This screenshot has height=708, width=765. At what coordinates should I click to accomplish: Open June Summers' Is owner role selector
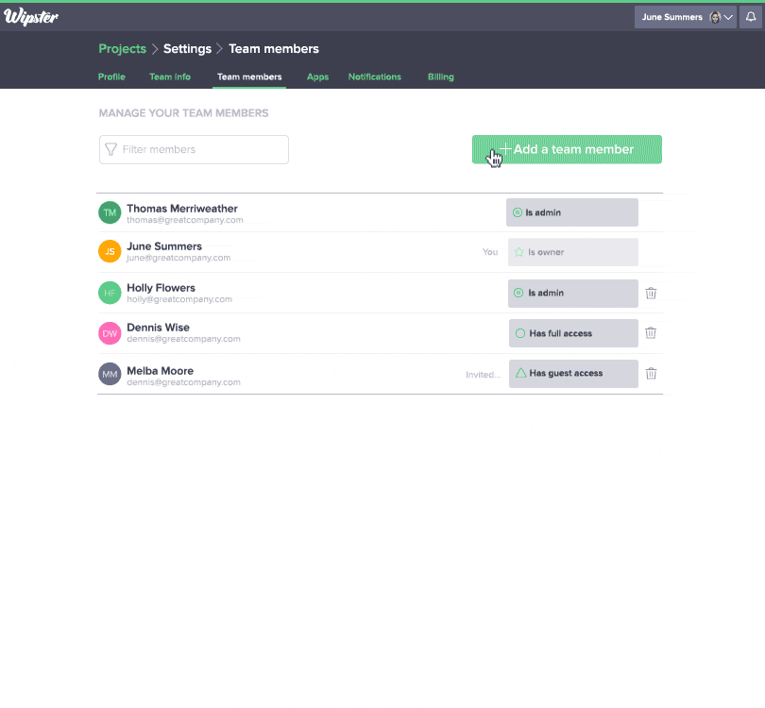point(572,252)
